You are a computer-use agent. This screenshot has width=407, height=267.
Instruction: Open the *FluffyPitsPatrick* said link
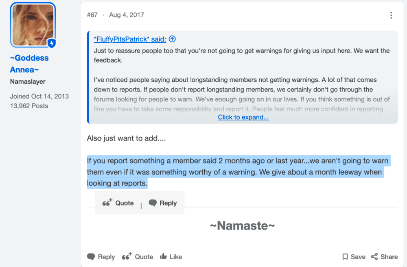(x=130, y=39)
